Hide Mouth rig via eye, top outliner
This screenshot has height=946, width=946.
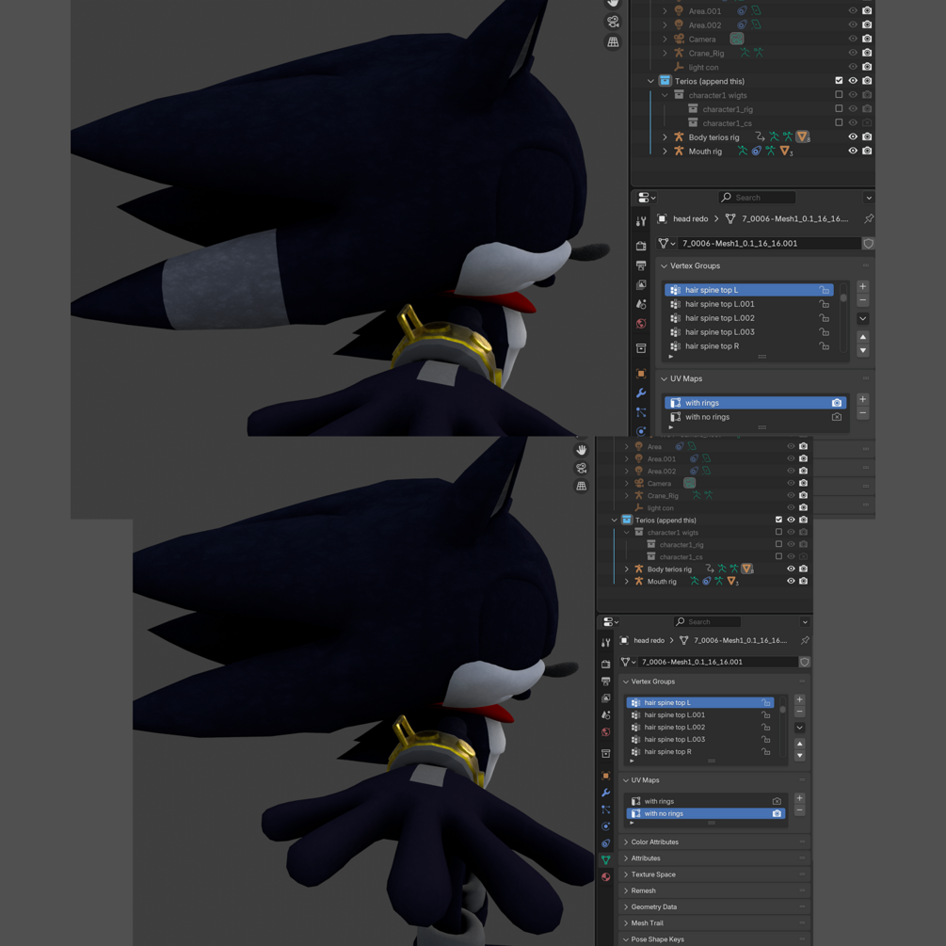pos(853,151)
